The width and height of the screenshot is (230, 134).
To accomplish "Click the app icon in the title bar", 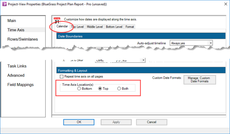I will 4,4.
